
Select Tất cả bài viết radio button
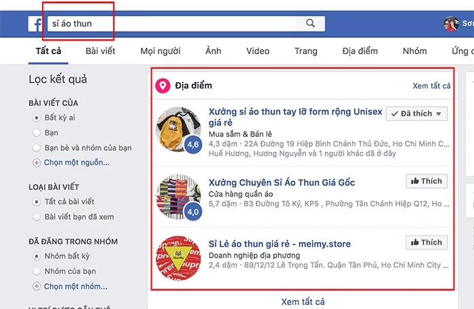coord(37,201)
